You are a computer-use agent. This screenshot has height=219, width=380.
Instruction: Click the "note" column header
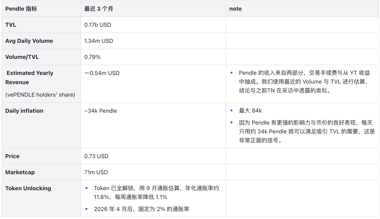pyautogui.click(x=235, y=9)
